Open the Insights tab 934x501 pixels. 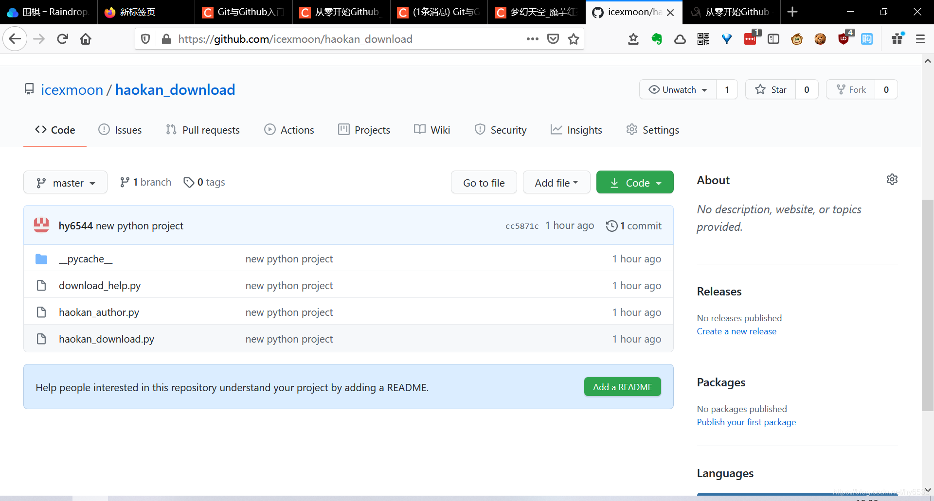click(x=576, y=130)
